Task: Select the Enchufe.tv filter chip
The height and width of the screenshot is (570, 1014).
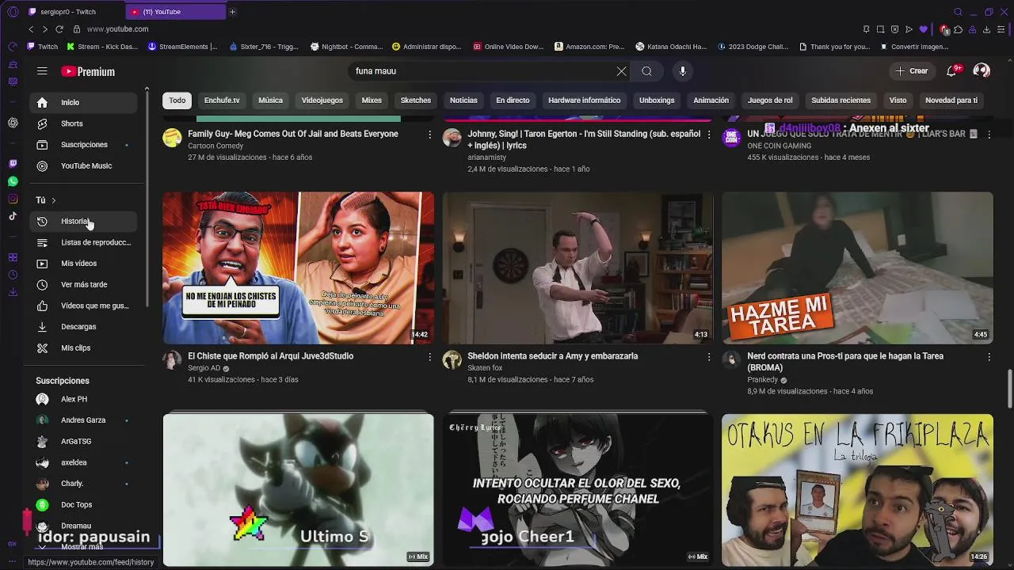Action: click(222, 101)
